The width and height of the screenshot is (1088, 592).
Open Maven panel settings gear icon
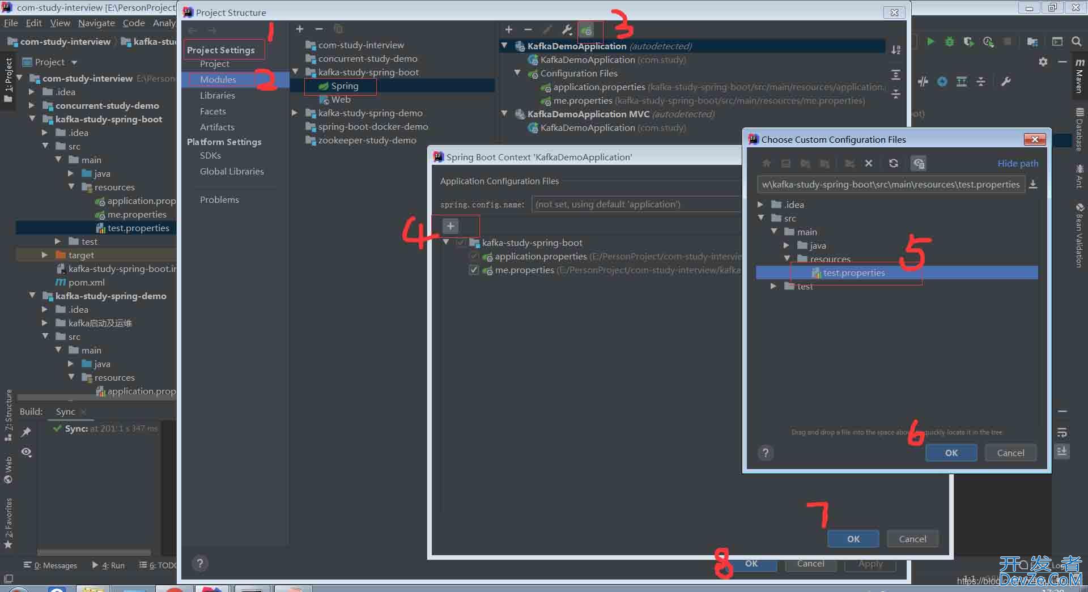pos(1043,62)
